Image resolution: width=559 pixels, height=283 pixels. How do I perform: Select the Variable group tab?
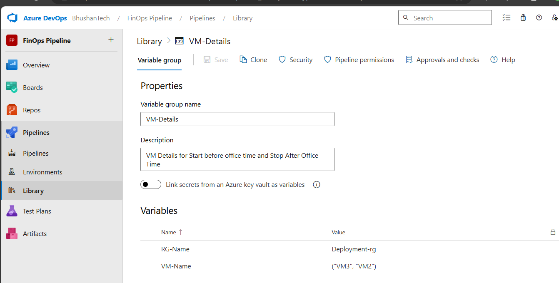tap(160, 60)
